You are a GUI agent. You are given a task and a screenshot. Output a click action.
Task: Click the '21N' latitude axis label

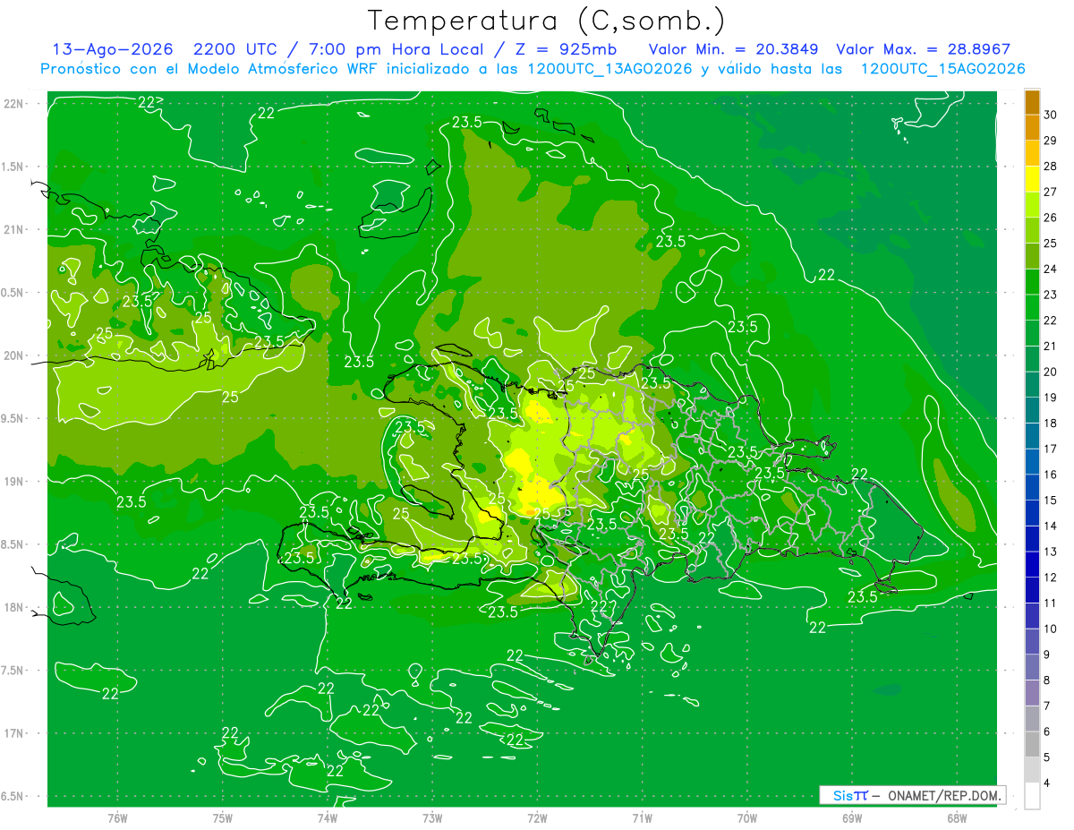(14, 230)
